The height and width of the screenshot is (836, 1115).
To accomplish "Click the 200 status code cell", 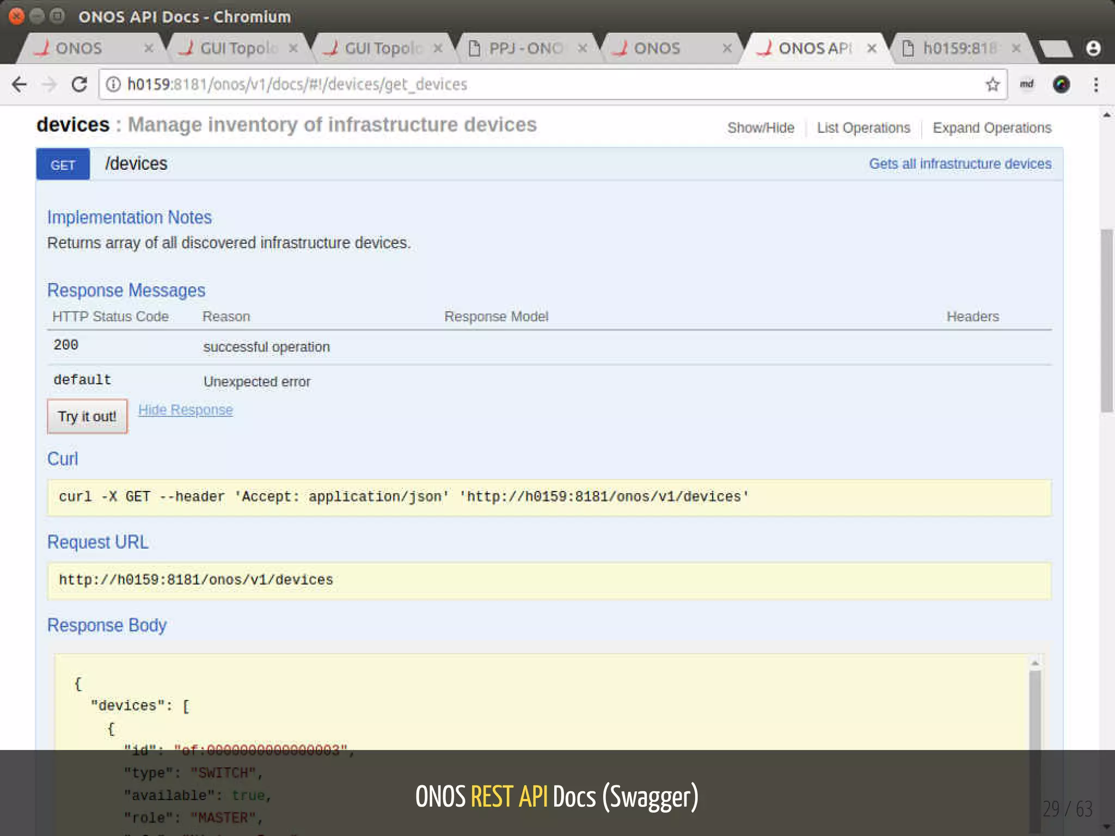I will [66, 345].
